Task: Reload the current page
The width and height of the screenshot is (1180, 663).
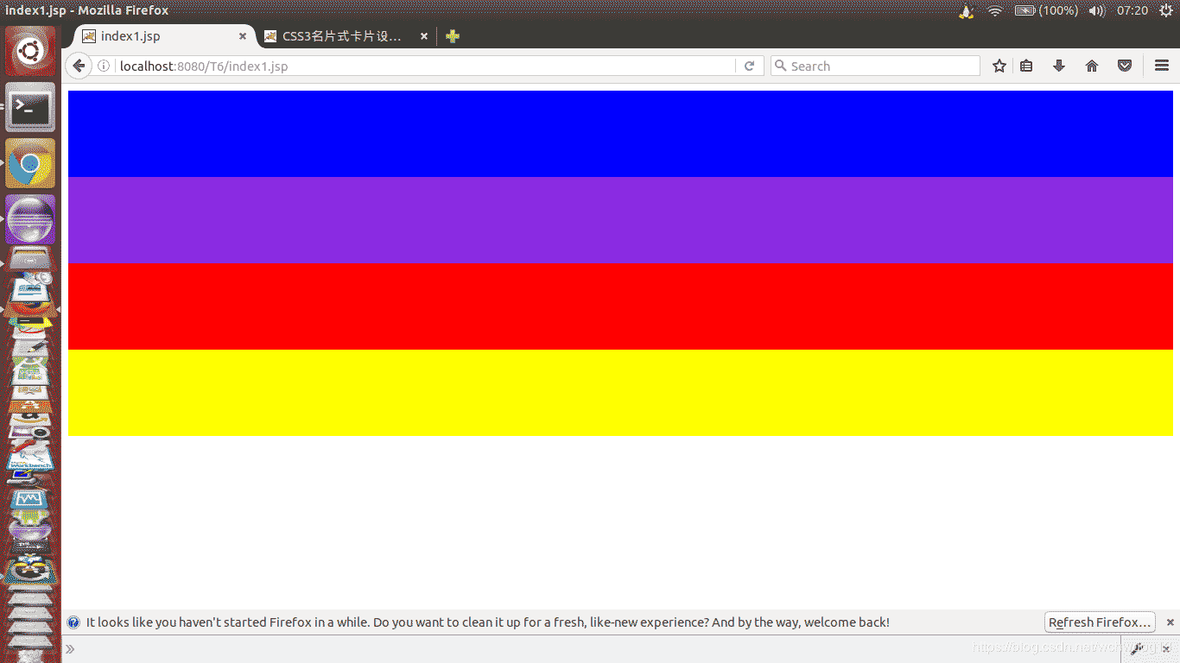Action: point(750,66)
